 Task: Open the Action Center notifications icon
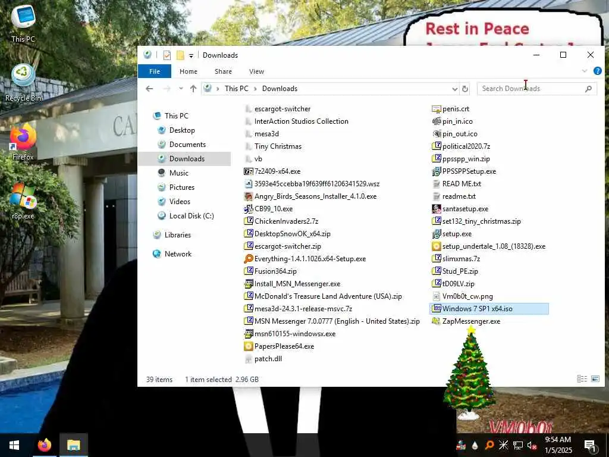click(590, 445)
